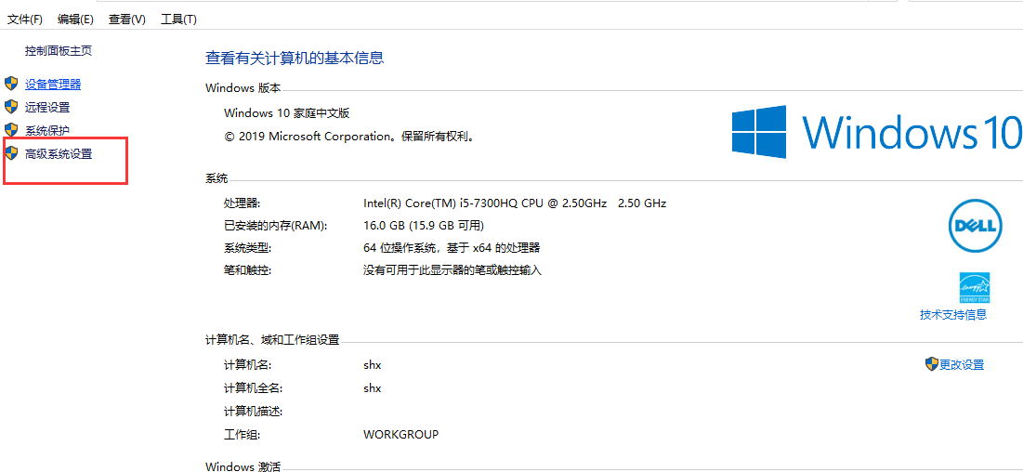This screenshot has width=1023, height=472.
Task: Click the Windows 版本 section header
Action: pyautogui.click(x=243, y=87)
